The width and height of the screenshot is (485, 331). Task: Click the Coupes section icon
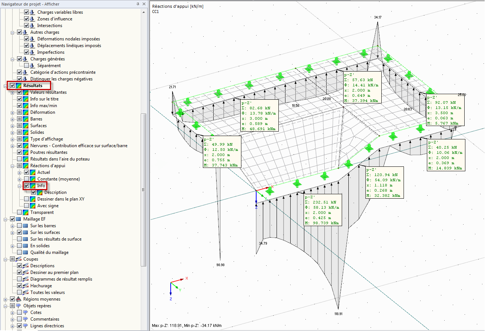coord(19,259)
